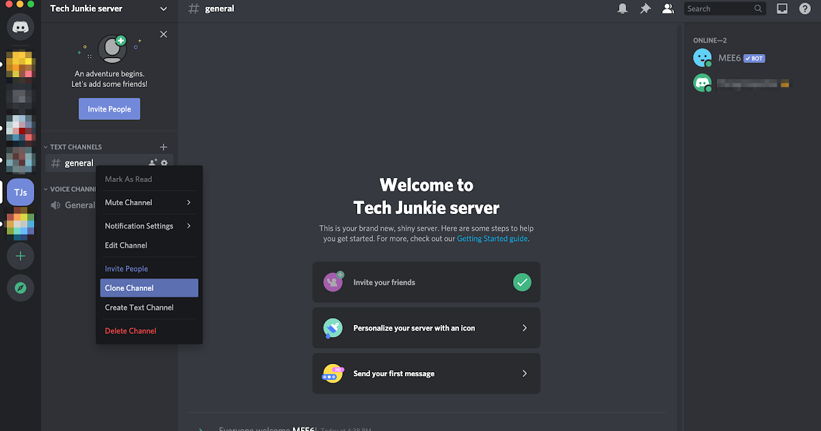Open Tech Junkie server dropdown menu

(164, 9)
